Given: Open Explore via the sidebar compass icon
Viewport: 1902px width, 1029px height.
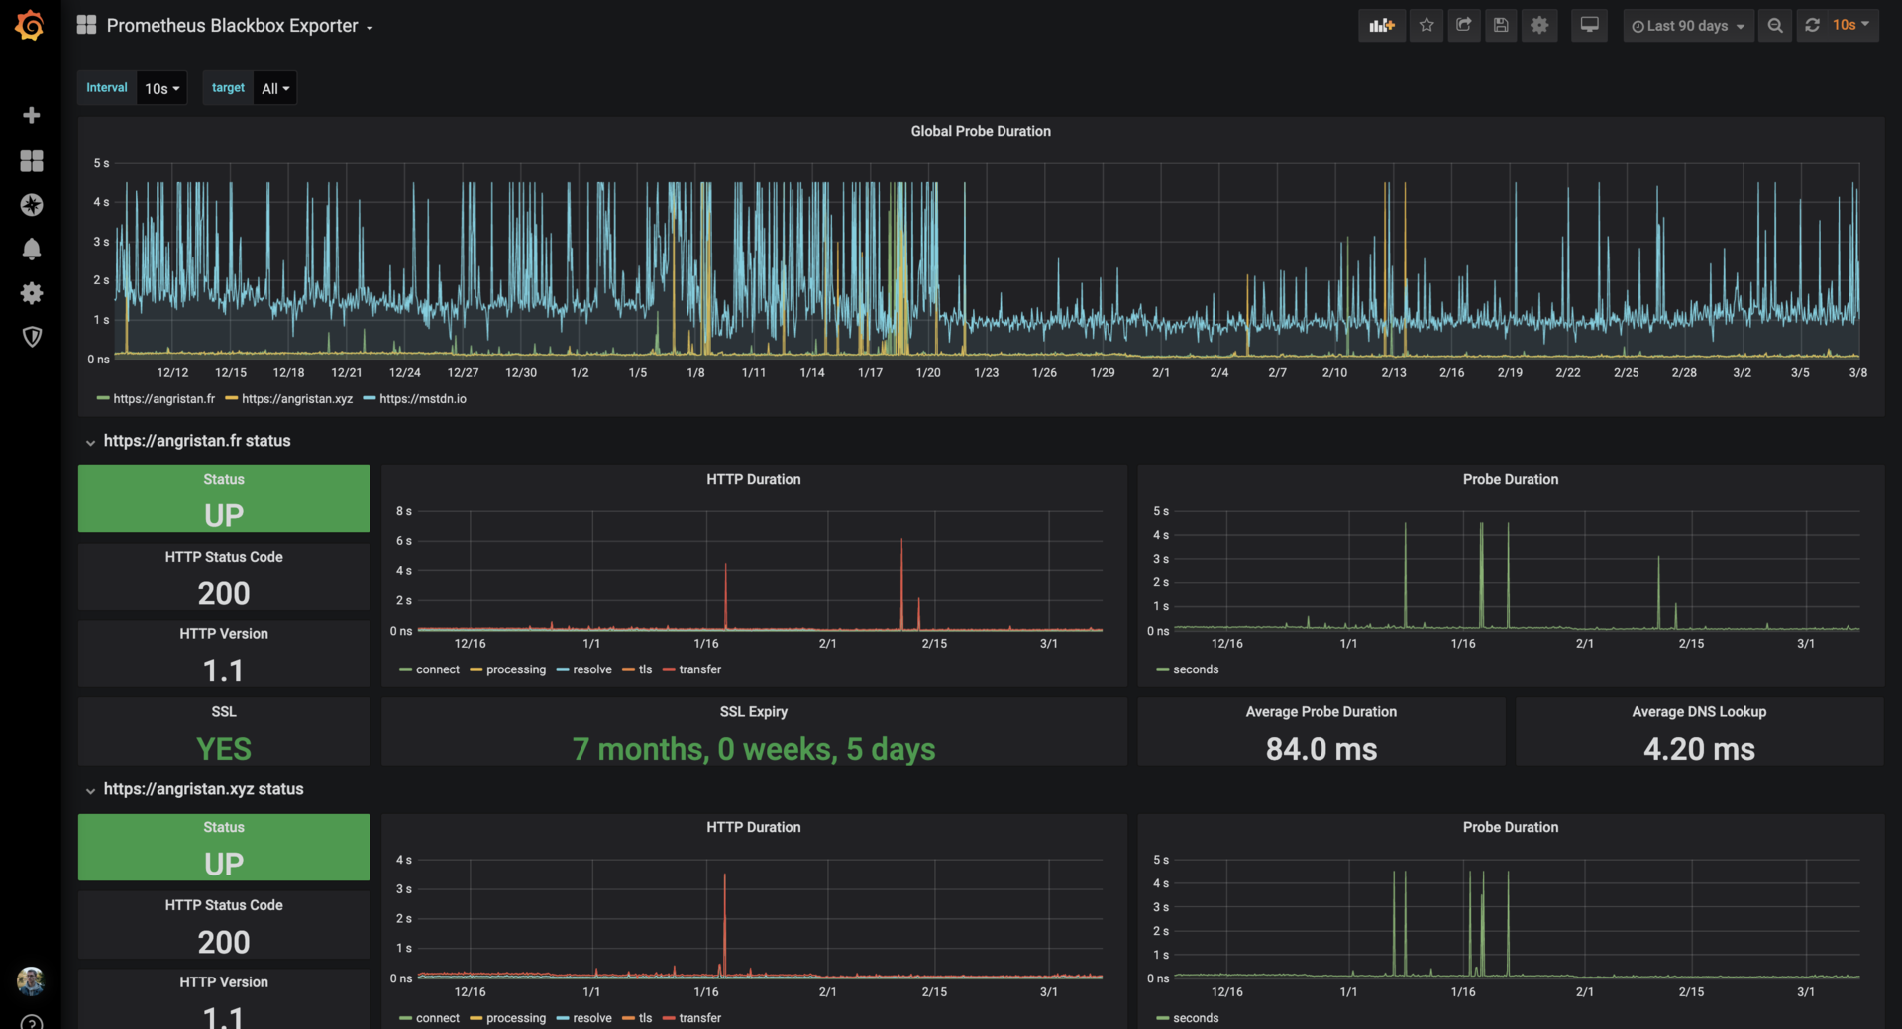Looking at the screenshot, I should 32,205.
